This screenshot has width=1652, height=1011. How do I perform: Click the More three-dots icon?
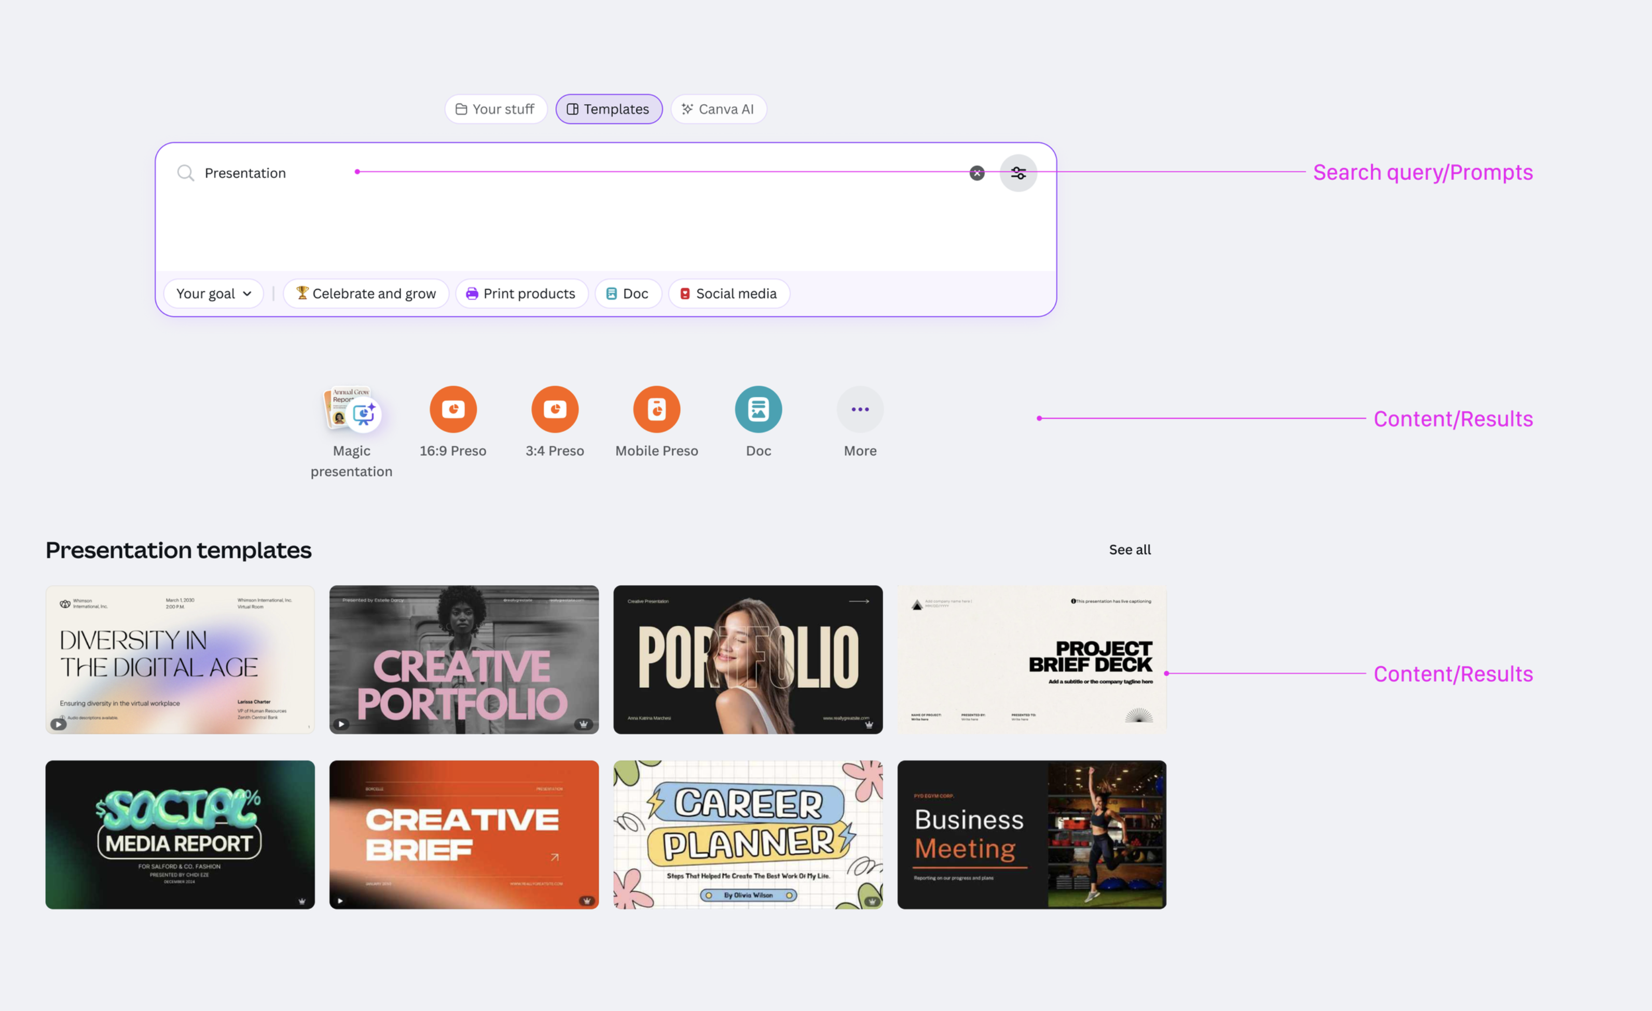point(860,410)
